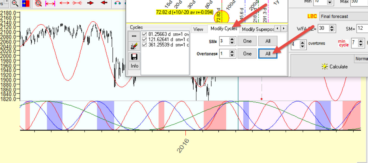Click the magnifier zoom-in tool

coord(15,3)
